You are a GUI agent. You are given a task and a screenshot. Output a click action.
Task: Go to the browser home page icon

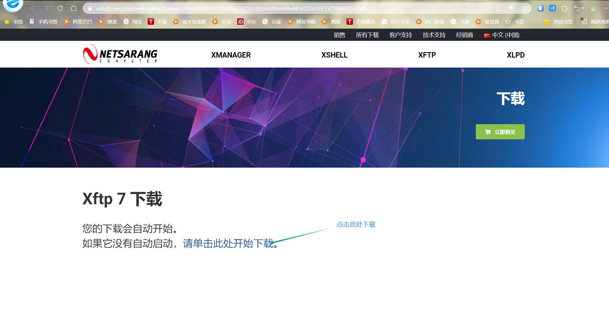74,8
